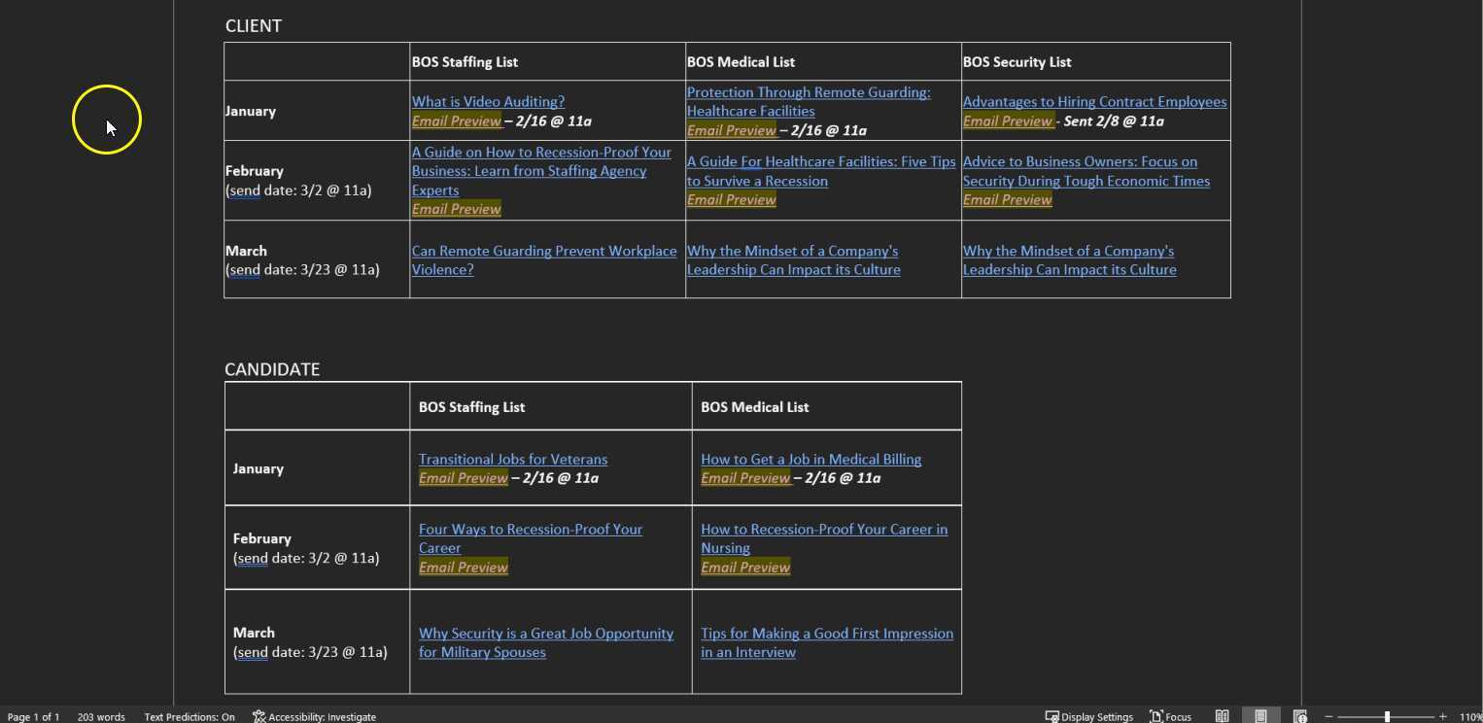Open How to Get a Job in Medical Billing
The width and height of the screenshot is (1483, 723).
coord(810,459)
